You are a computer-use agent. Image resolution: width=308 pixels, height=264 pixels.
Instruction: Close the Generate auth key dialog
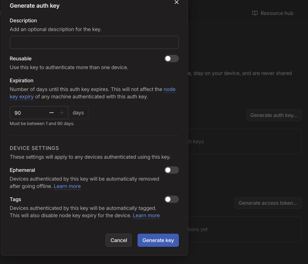[176, 2]
